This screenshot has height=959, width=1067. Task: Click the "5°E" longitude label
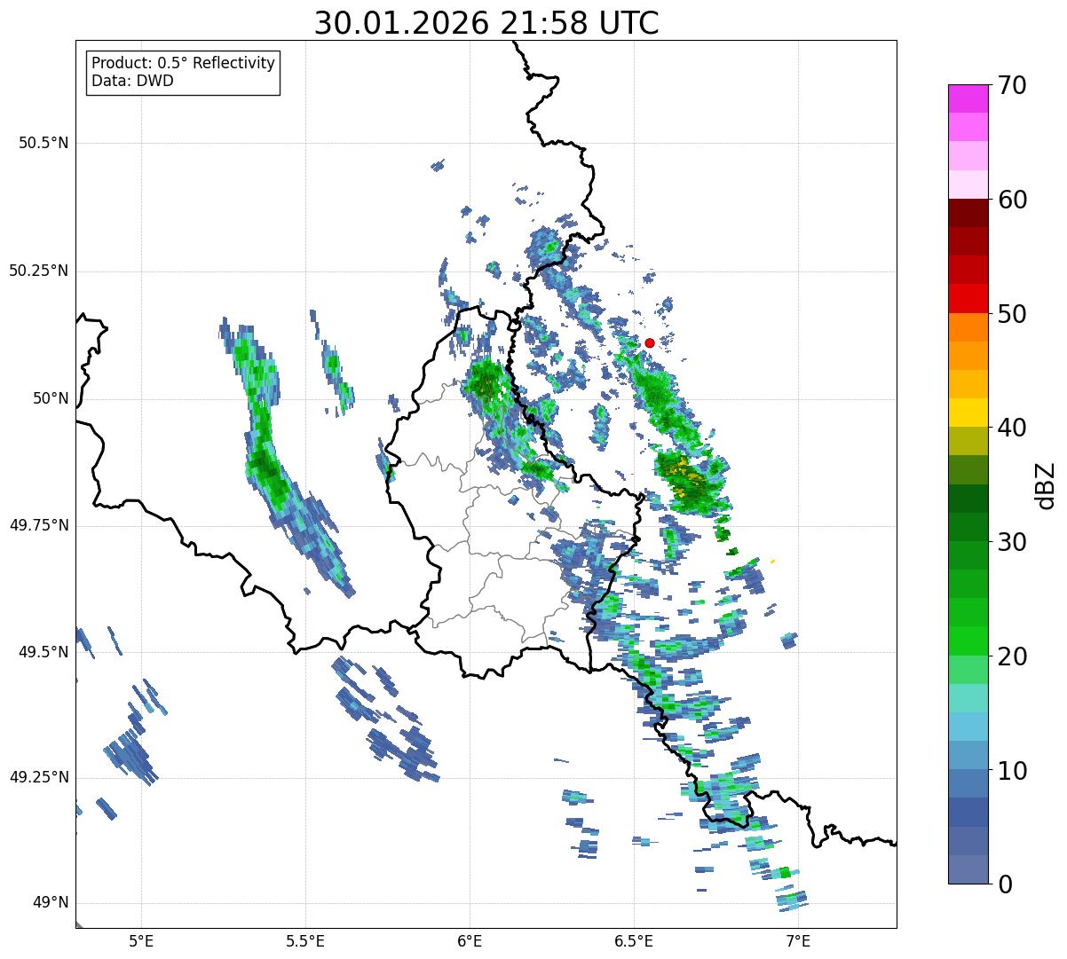[x=141, y=940]
